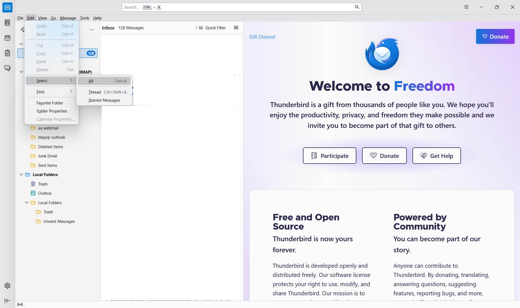Open the Mail space icon
Screen dimensions: 520x308
7,7
